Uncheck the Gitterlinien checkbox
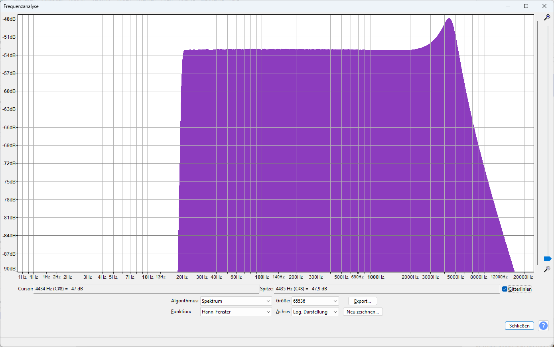Image resolution: width=554 pixels, height=347 pixels. [505, 289]
